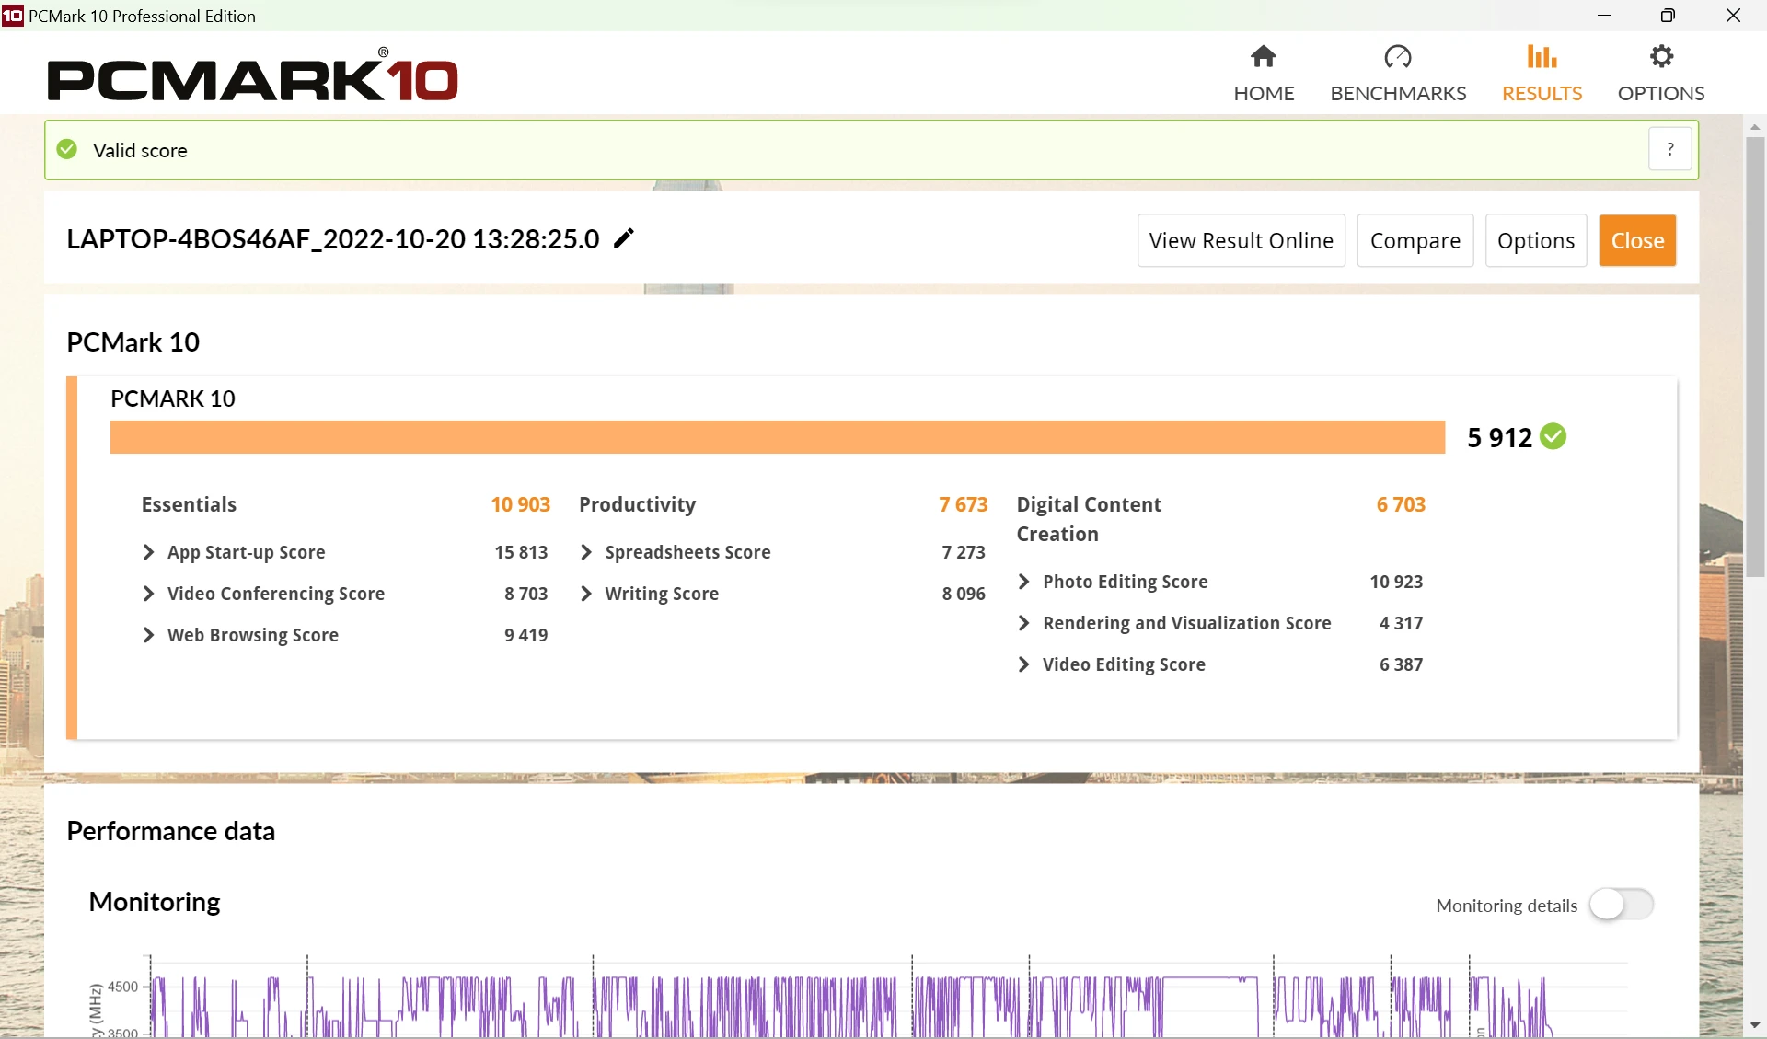
Task: Click the Writing Score value 8 096
Action: point(964,594)
